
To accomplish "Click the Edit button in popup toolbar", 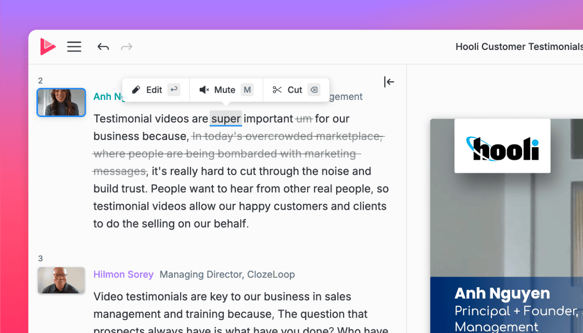I will (x=156, y=90).
